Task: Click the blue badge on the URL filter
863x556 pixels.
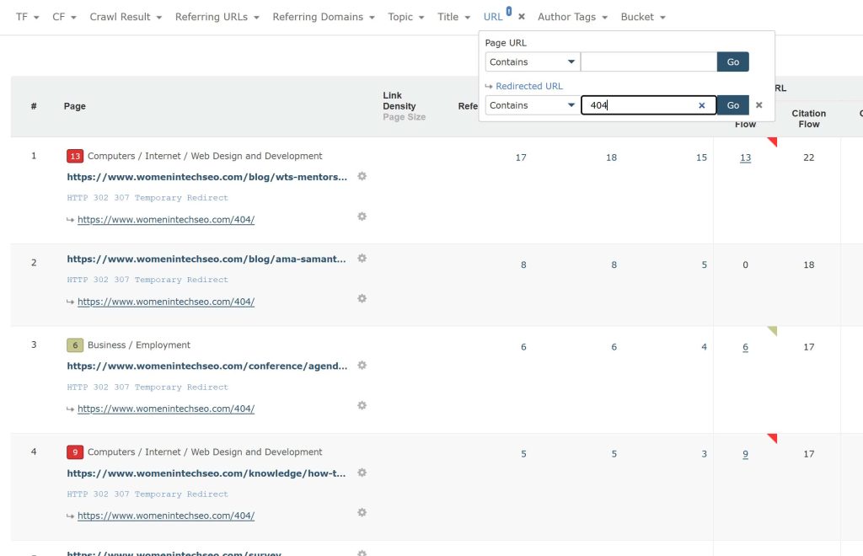Action: tap(509, 11)
